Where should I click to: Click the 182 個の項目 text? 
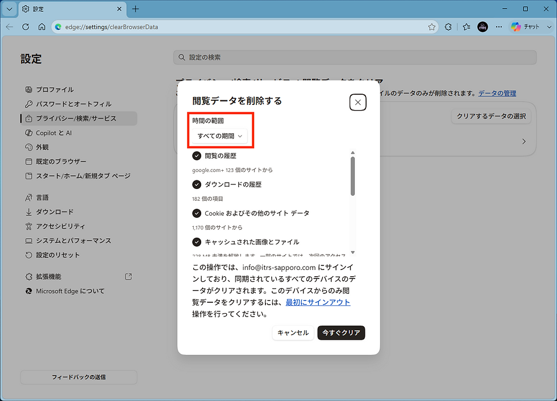207,199
